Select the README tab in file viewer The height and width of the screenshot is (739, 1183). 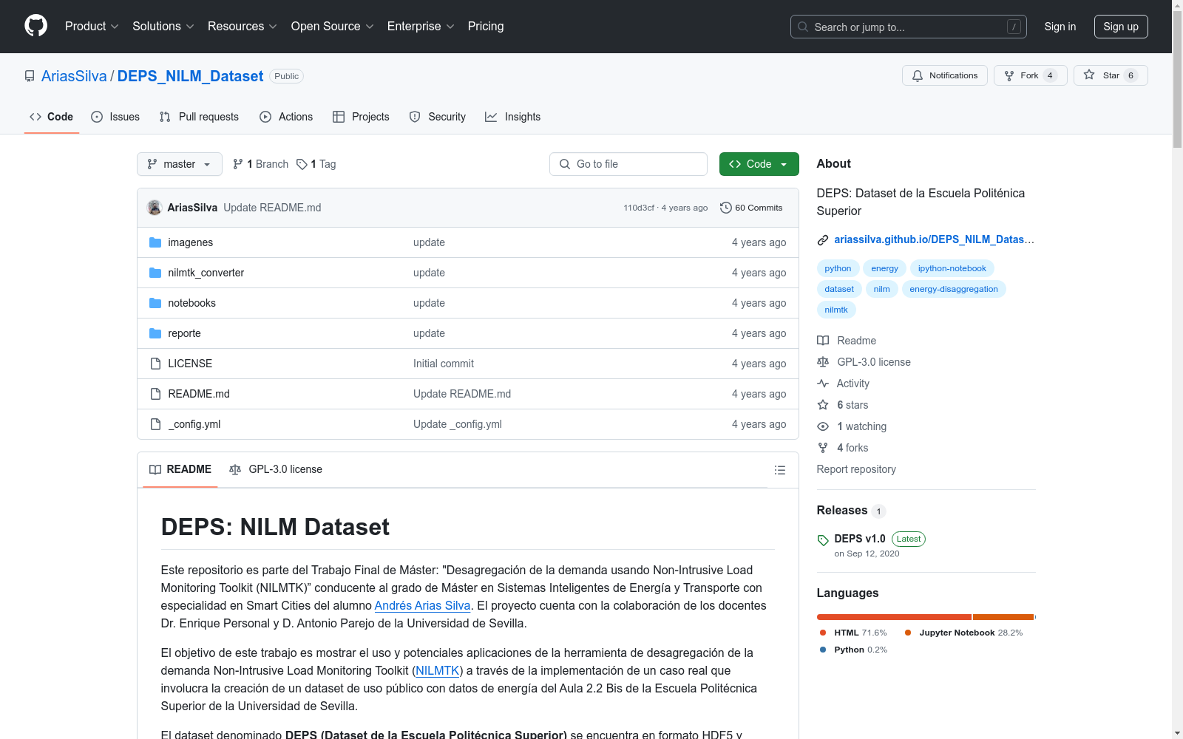point(180,470)
